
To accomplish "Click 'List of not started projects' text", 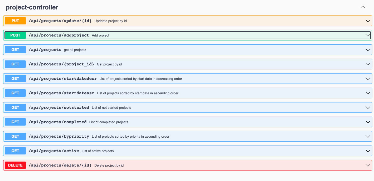I will (111, 107).
